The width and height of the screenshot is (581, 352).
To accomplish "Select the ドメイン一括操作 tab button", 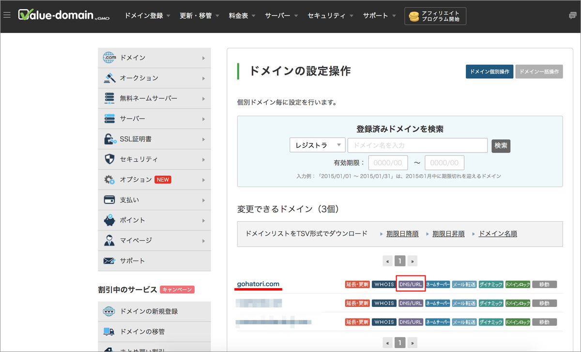I will [539, 72].
